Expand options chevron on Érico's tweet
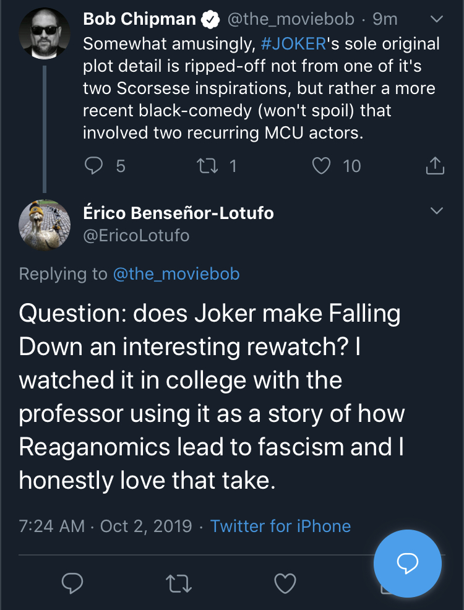 pyautogui.click(x=437, y=210)
